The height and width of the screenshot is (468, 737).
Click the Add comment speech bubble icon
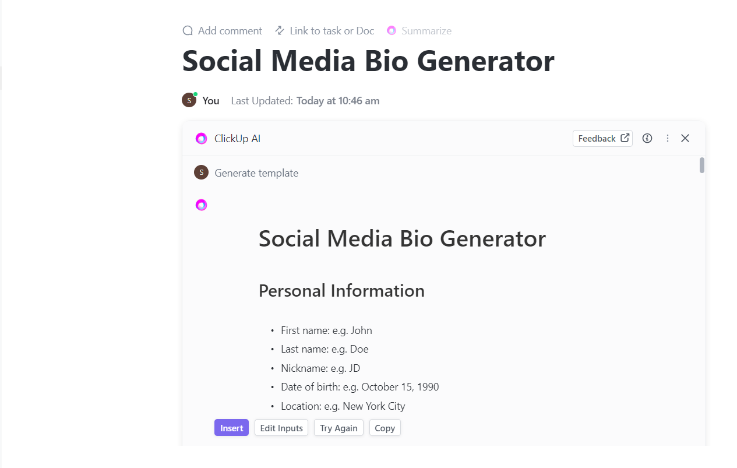coord(188,31)
